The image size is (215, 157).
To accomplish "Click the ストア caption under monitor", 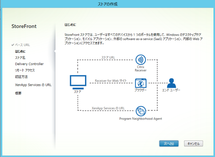I will (78, 92).
